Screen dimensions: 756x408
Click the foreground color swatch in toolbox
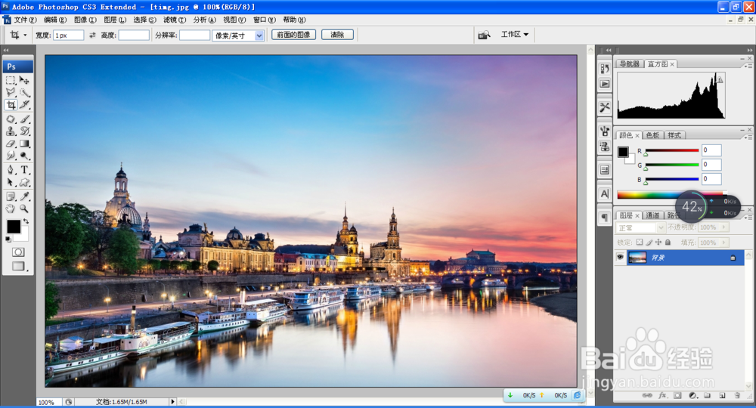click(x=14, y=227)
